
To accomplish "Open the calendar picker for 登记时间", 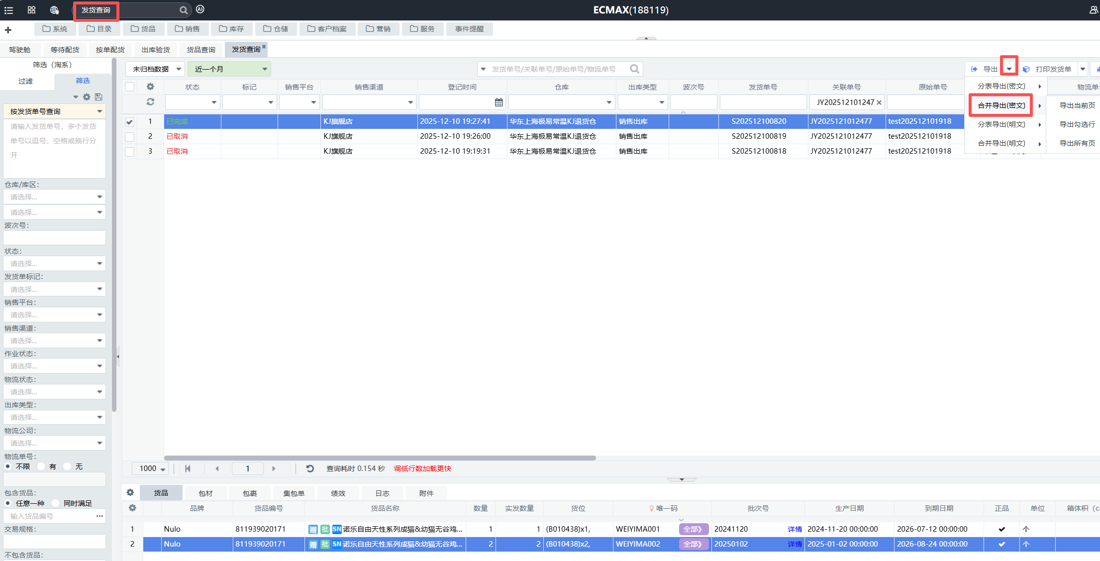I will point(499,102).
